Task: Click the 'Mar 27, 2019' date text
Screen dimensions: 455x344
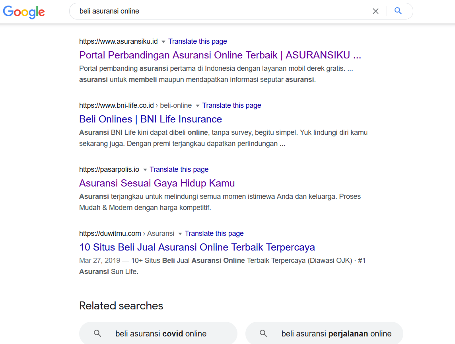Action: [x=99, y=260]
